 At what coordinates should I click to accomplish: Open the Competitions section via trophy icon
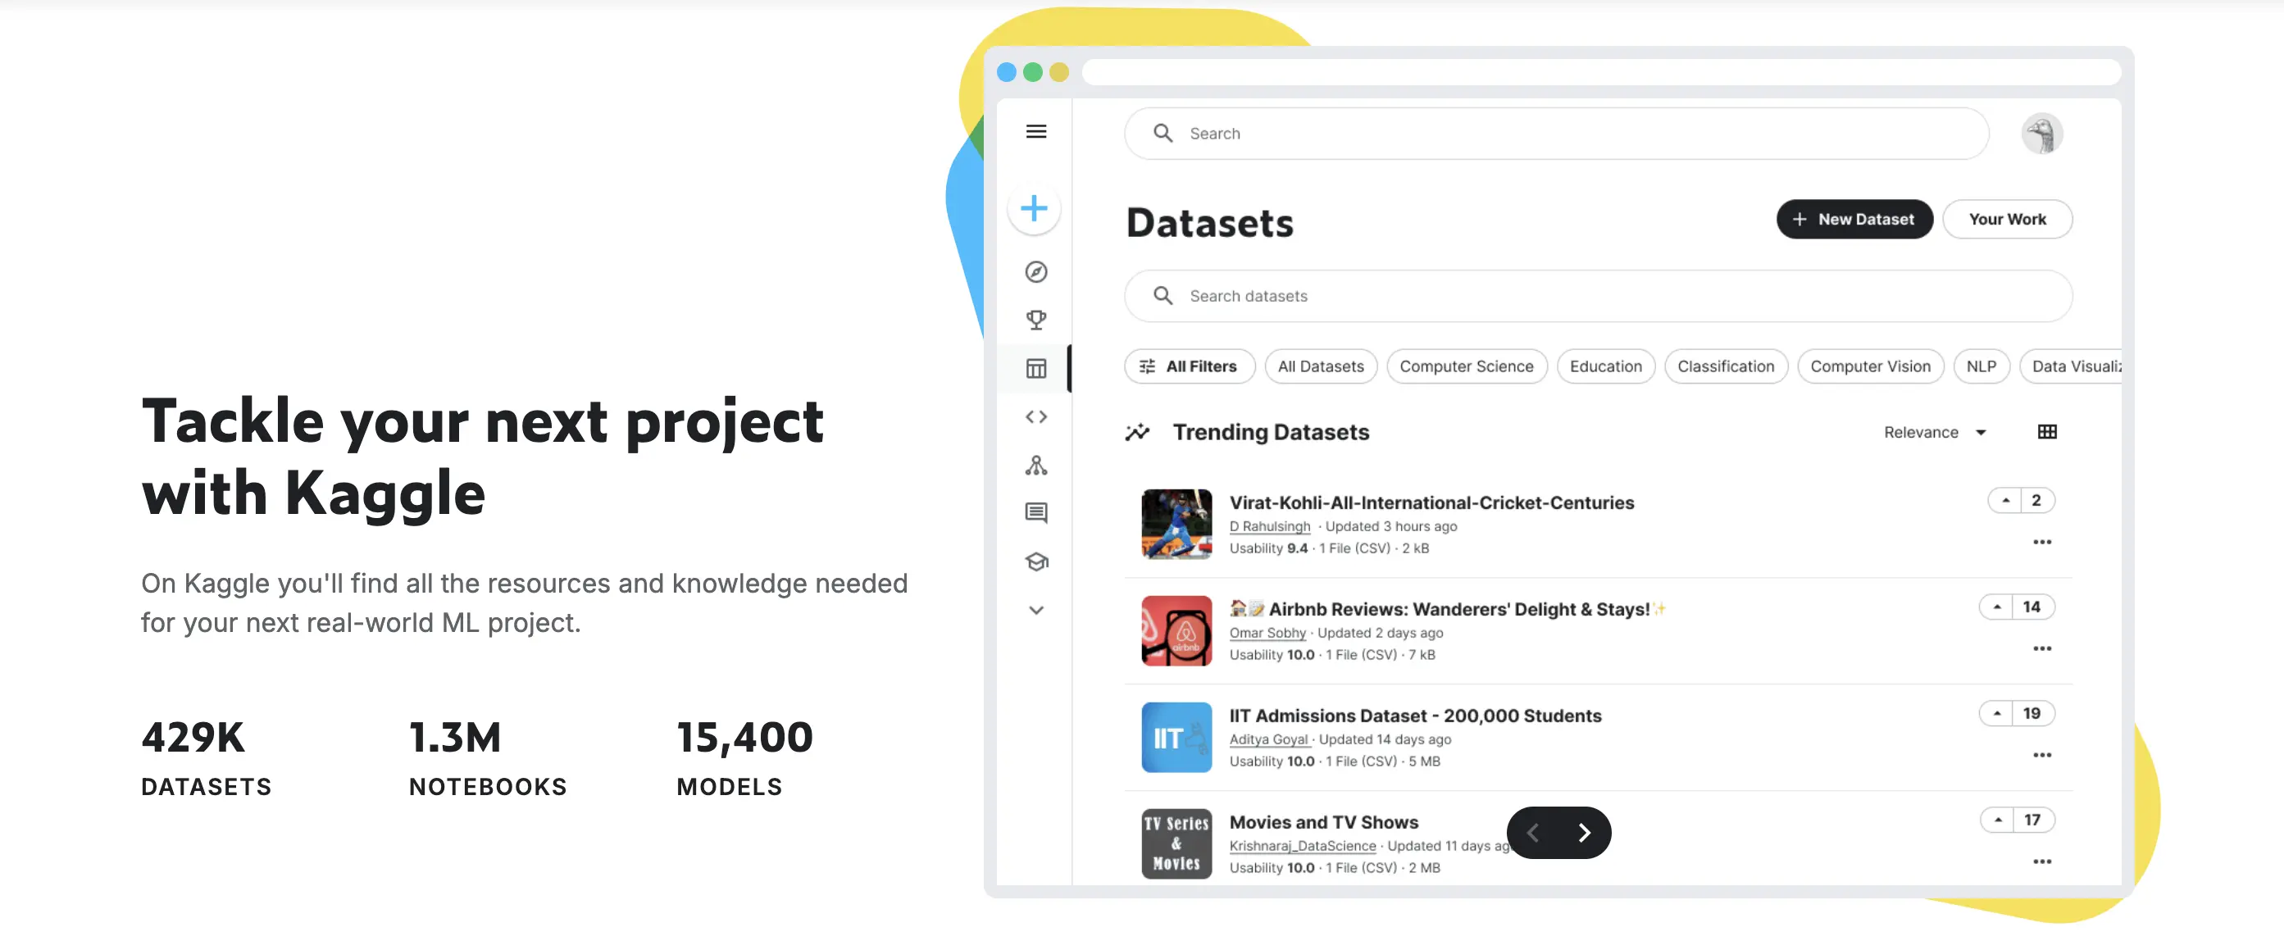1035,320
